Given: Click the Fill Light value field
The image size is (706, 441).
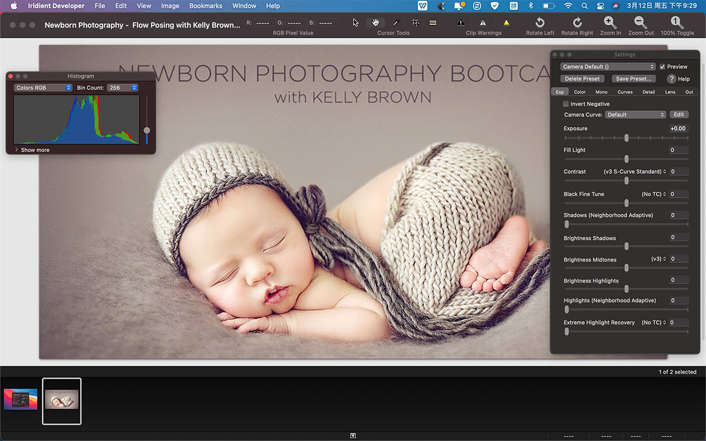Looking at the screenshot, I should tap(678, 150).
